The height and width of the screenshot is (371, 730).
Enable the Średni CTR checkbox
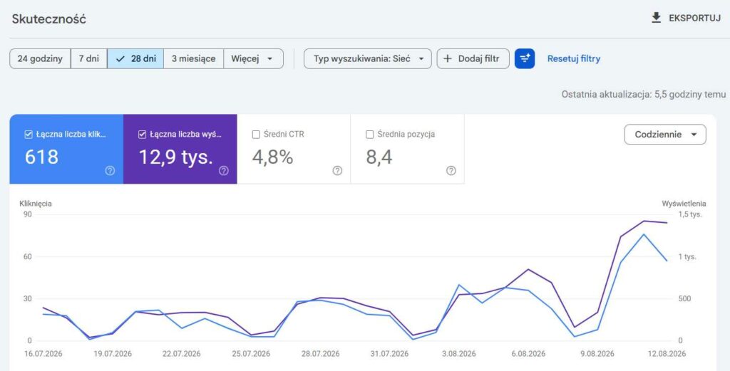tap(256, 135)
